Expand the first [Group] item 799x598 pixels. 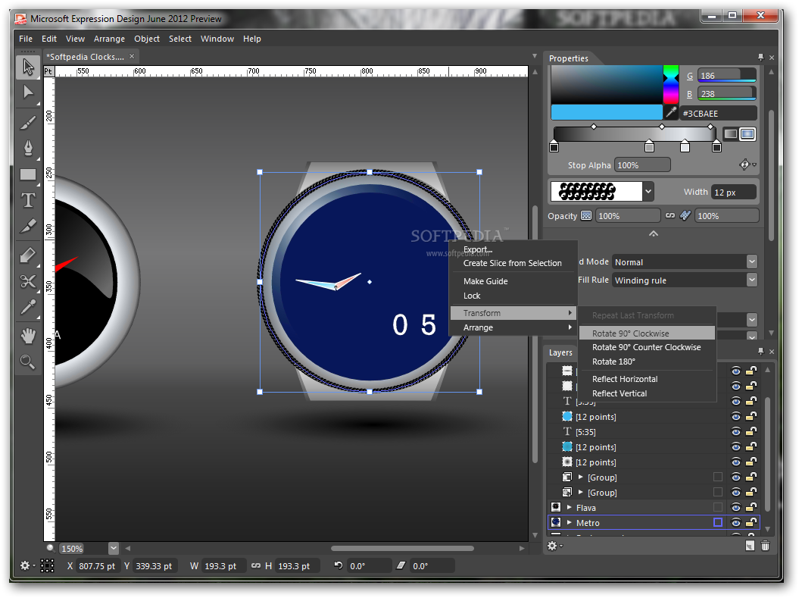580,477
